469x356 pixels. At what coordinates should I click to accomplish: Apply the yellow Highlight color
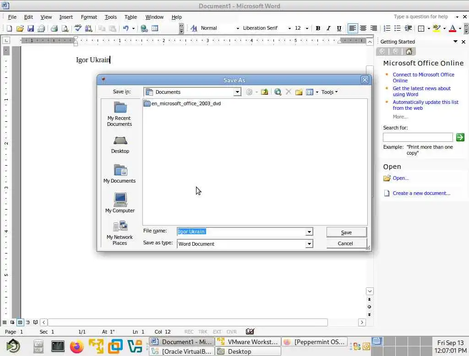[436, 28]
